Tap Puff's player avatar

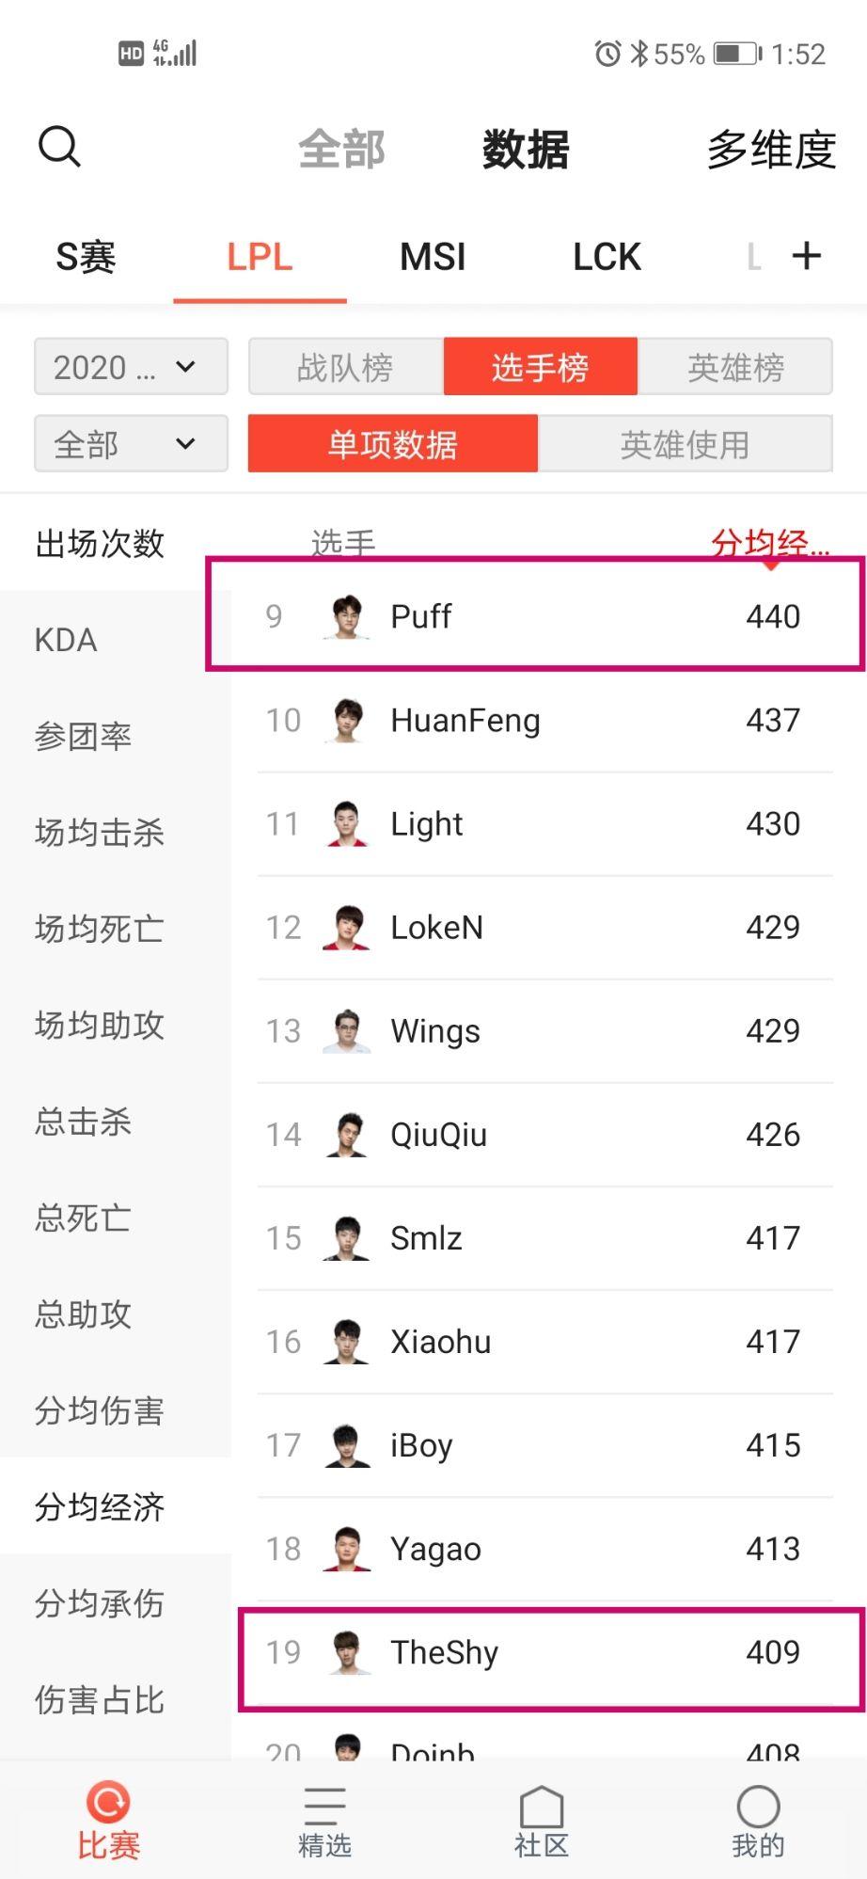point(347,616)
